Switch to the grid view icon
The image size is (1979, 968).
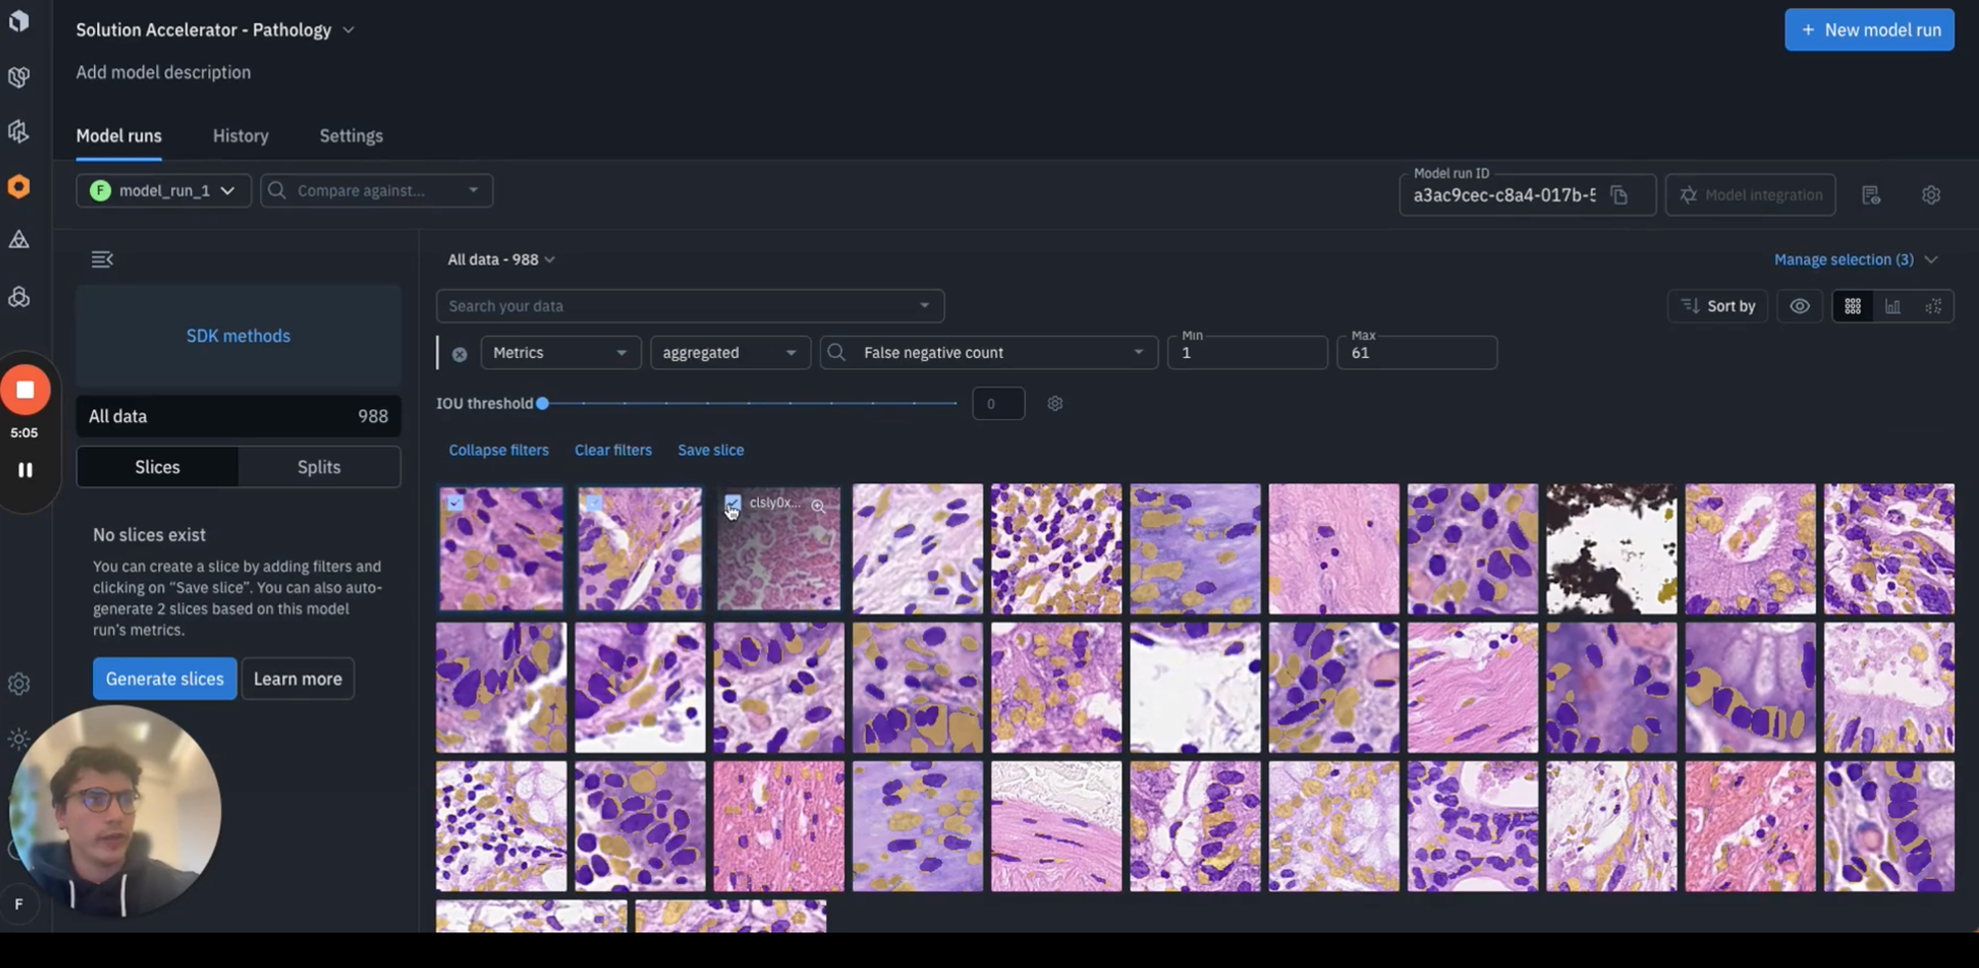pos(1852,307)
